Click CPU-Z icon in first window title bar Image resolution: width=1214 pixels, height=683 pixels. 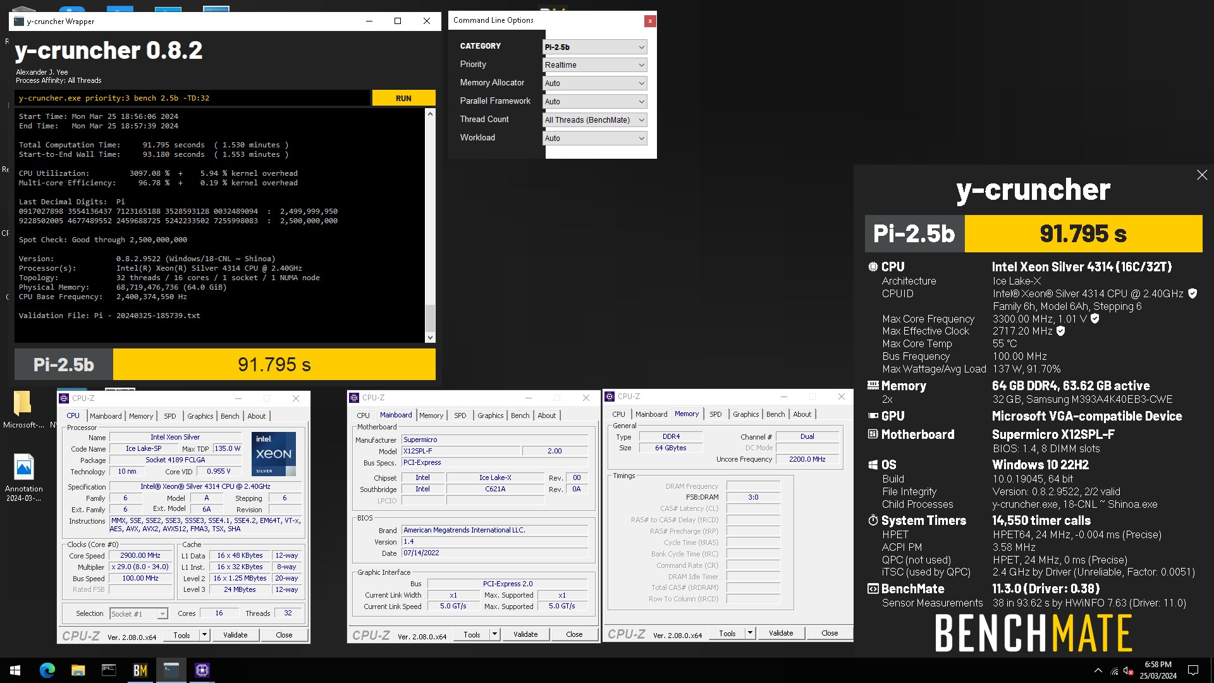click(x=64, y=398)
